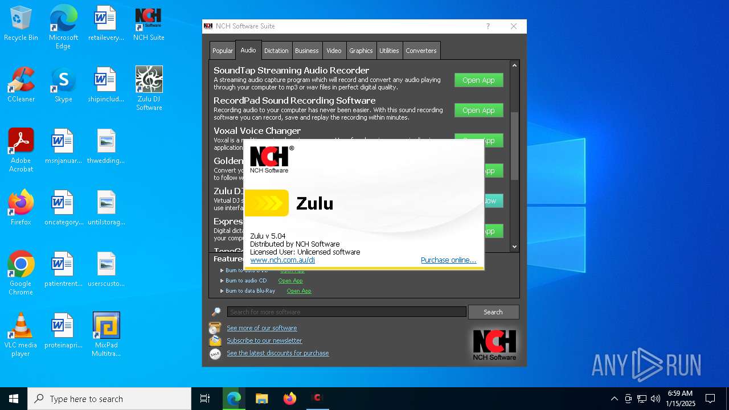Click inside the Search for more software field
The height and width of the screenshot is (410, 729).
(x=347, y=312)
